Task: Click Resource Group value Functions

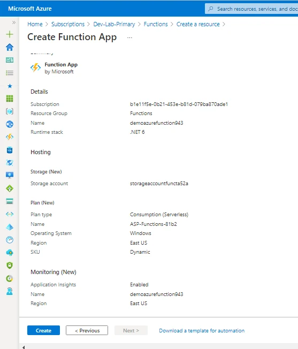Action: click(x=141, y=113)
